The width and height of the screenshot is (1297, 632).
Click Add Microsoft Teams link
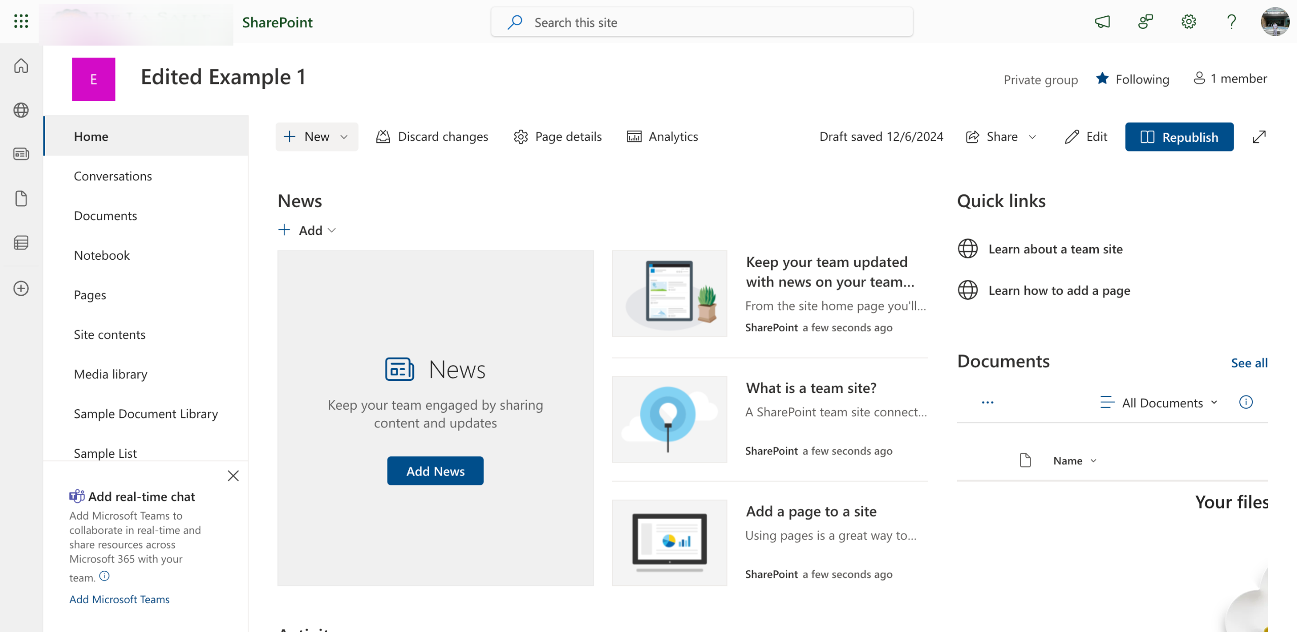click(x=120, y=599)
